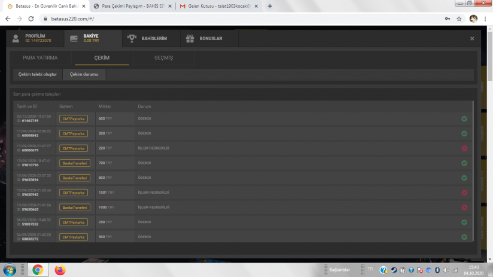Image resolution: width=493 pixels, height=277 pixels.
Task: Open the Chrome profile avatar
Action: 473,19
